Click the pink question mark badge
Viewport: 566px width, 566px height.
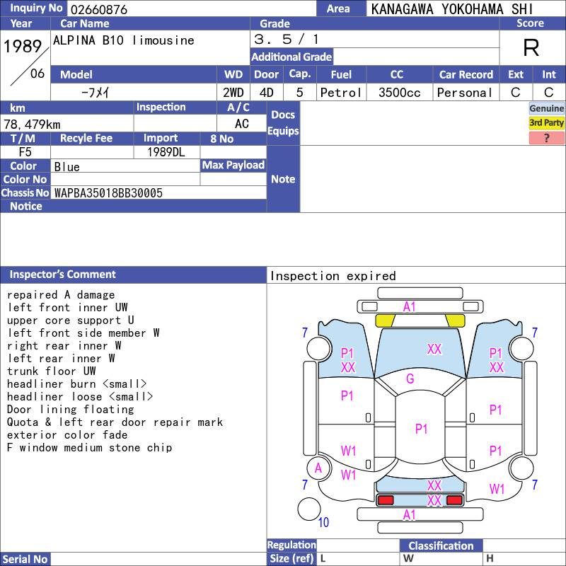coord(546,138)
